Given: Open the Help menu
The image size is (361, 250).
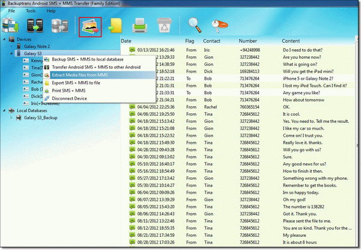Looking at the screenshot, I should tap(51, 11).
